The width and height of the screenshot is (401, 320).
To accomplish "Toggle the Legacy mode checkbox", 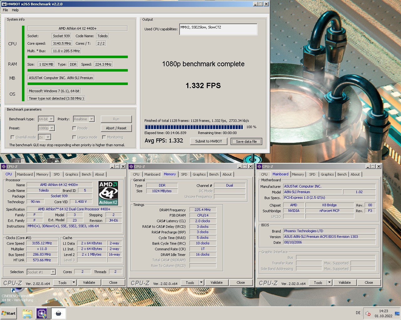I will [x=74, y=137].
